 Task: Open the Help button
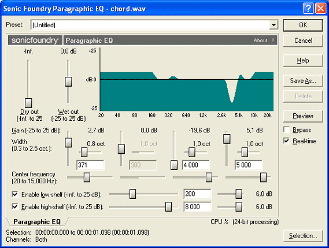pos(303,61)
